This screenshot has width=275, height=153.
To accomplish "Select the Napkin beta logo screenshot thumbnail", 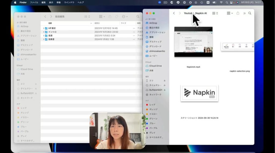I will tap(199, 93).
